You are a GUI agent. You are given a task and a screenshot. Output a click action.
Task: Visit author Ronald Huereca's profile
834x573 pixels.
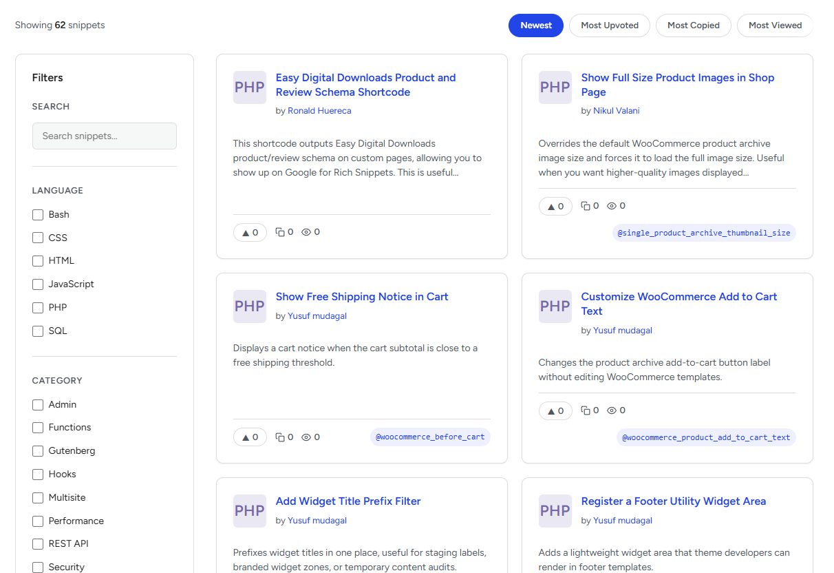pos(319,111)
